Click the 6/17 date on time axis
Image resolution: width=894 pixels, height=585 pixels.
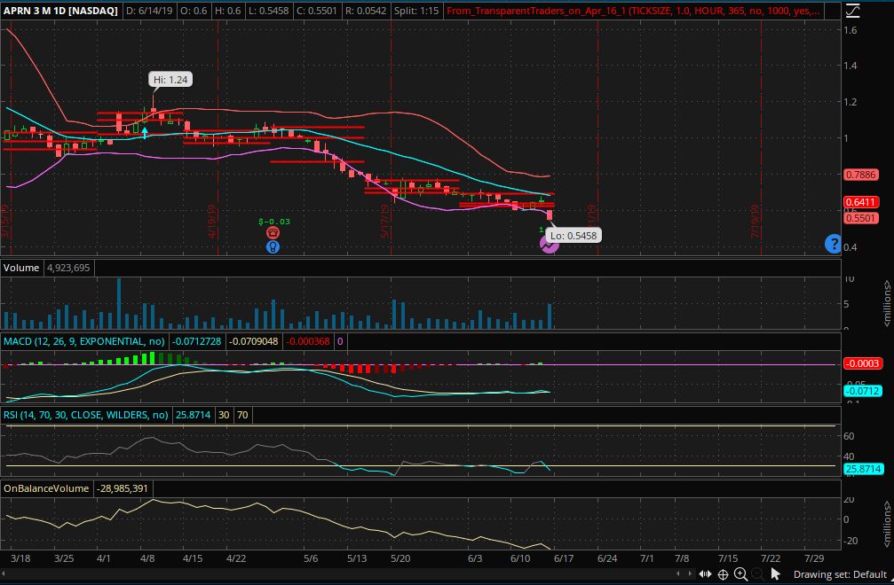564,558
